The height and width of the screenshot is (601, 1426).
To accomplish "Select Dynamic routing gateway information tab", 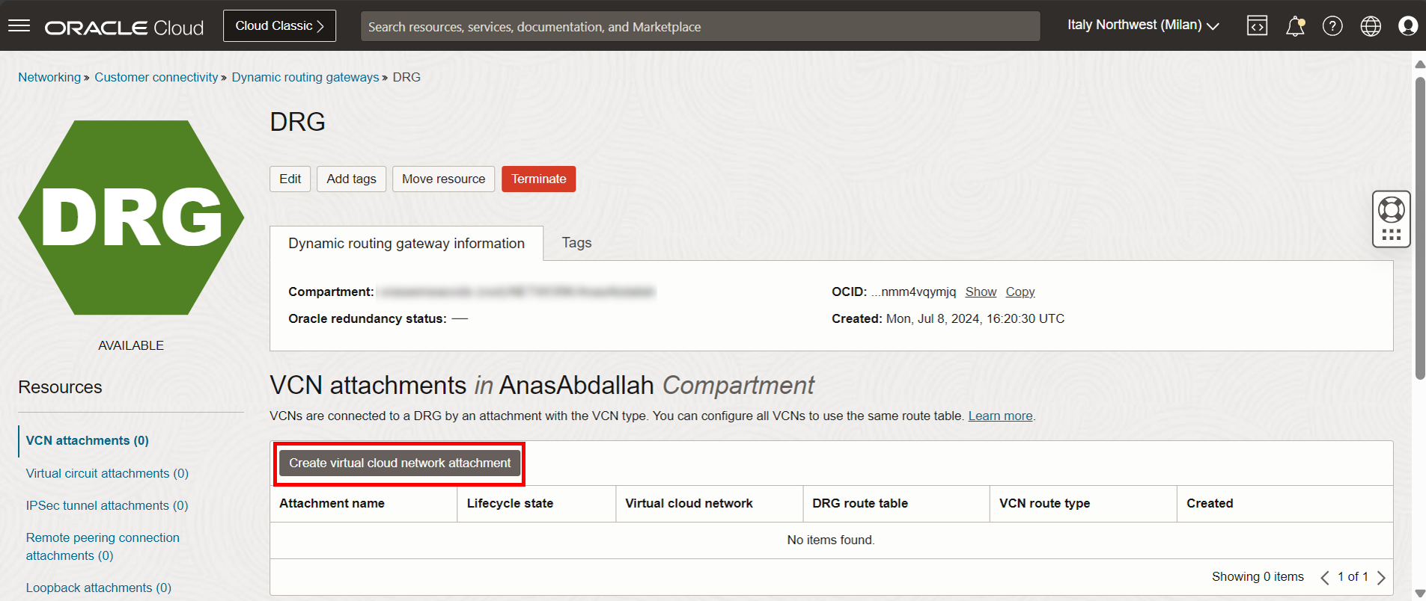I will tap(406, 244).
